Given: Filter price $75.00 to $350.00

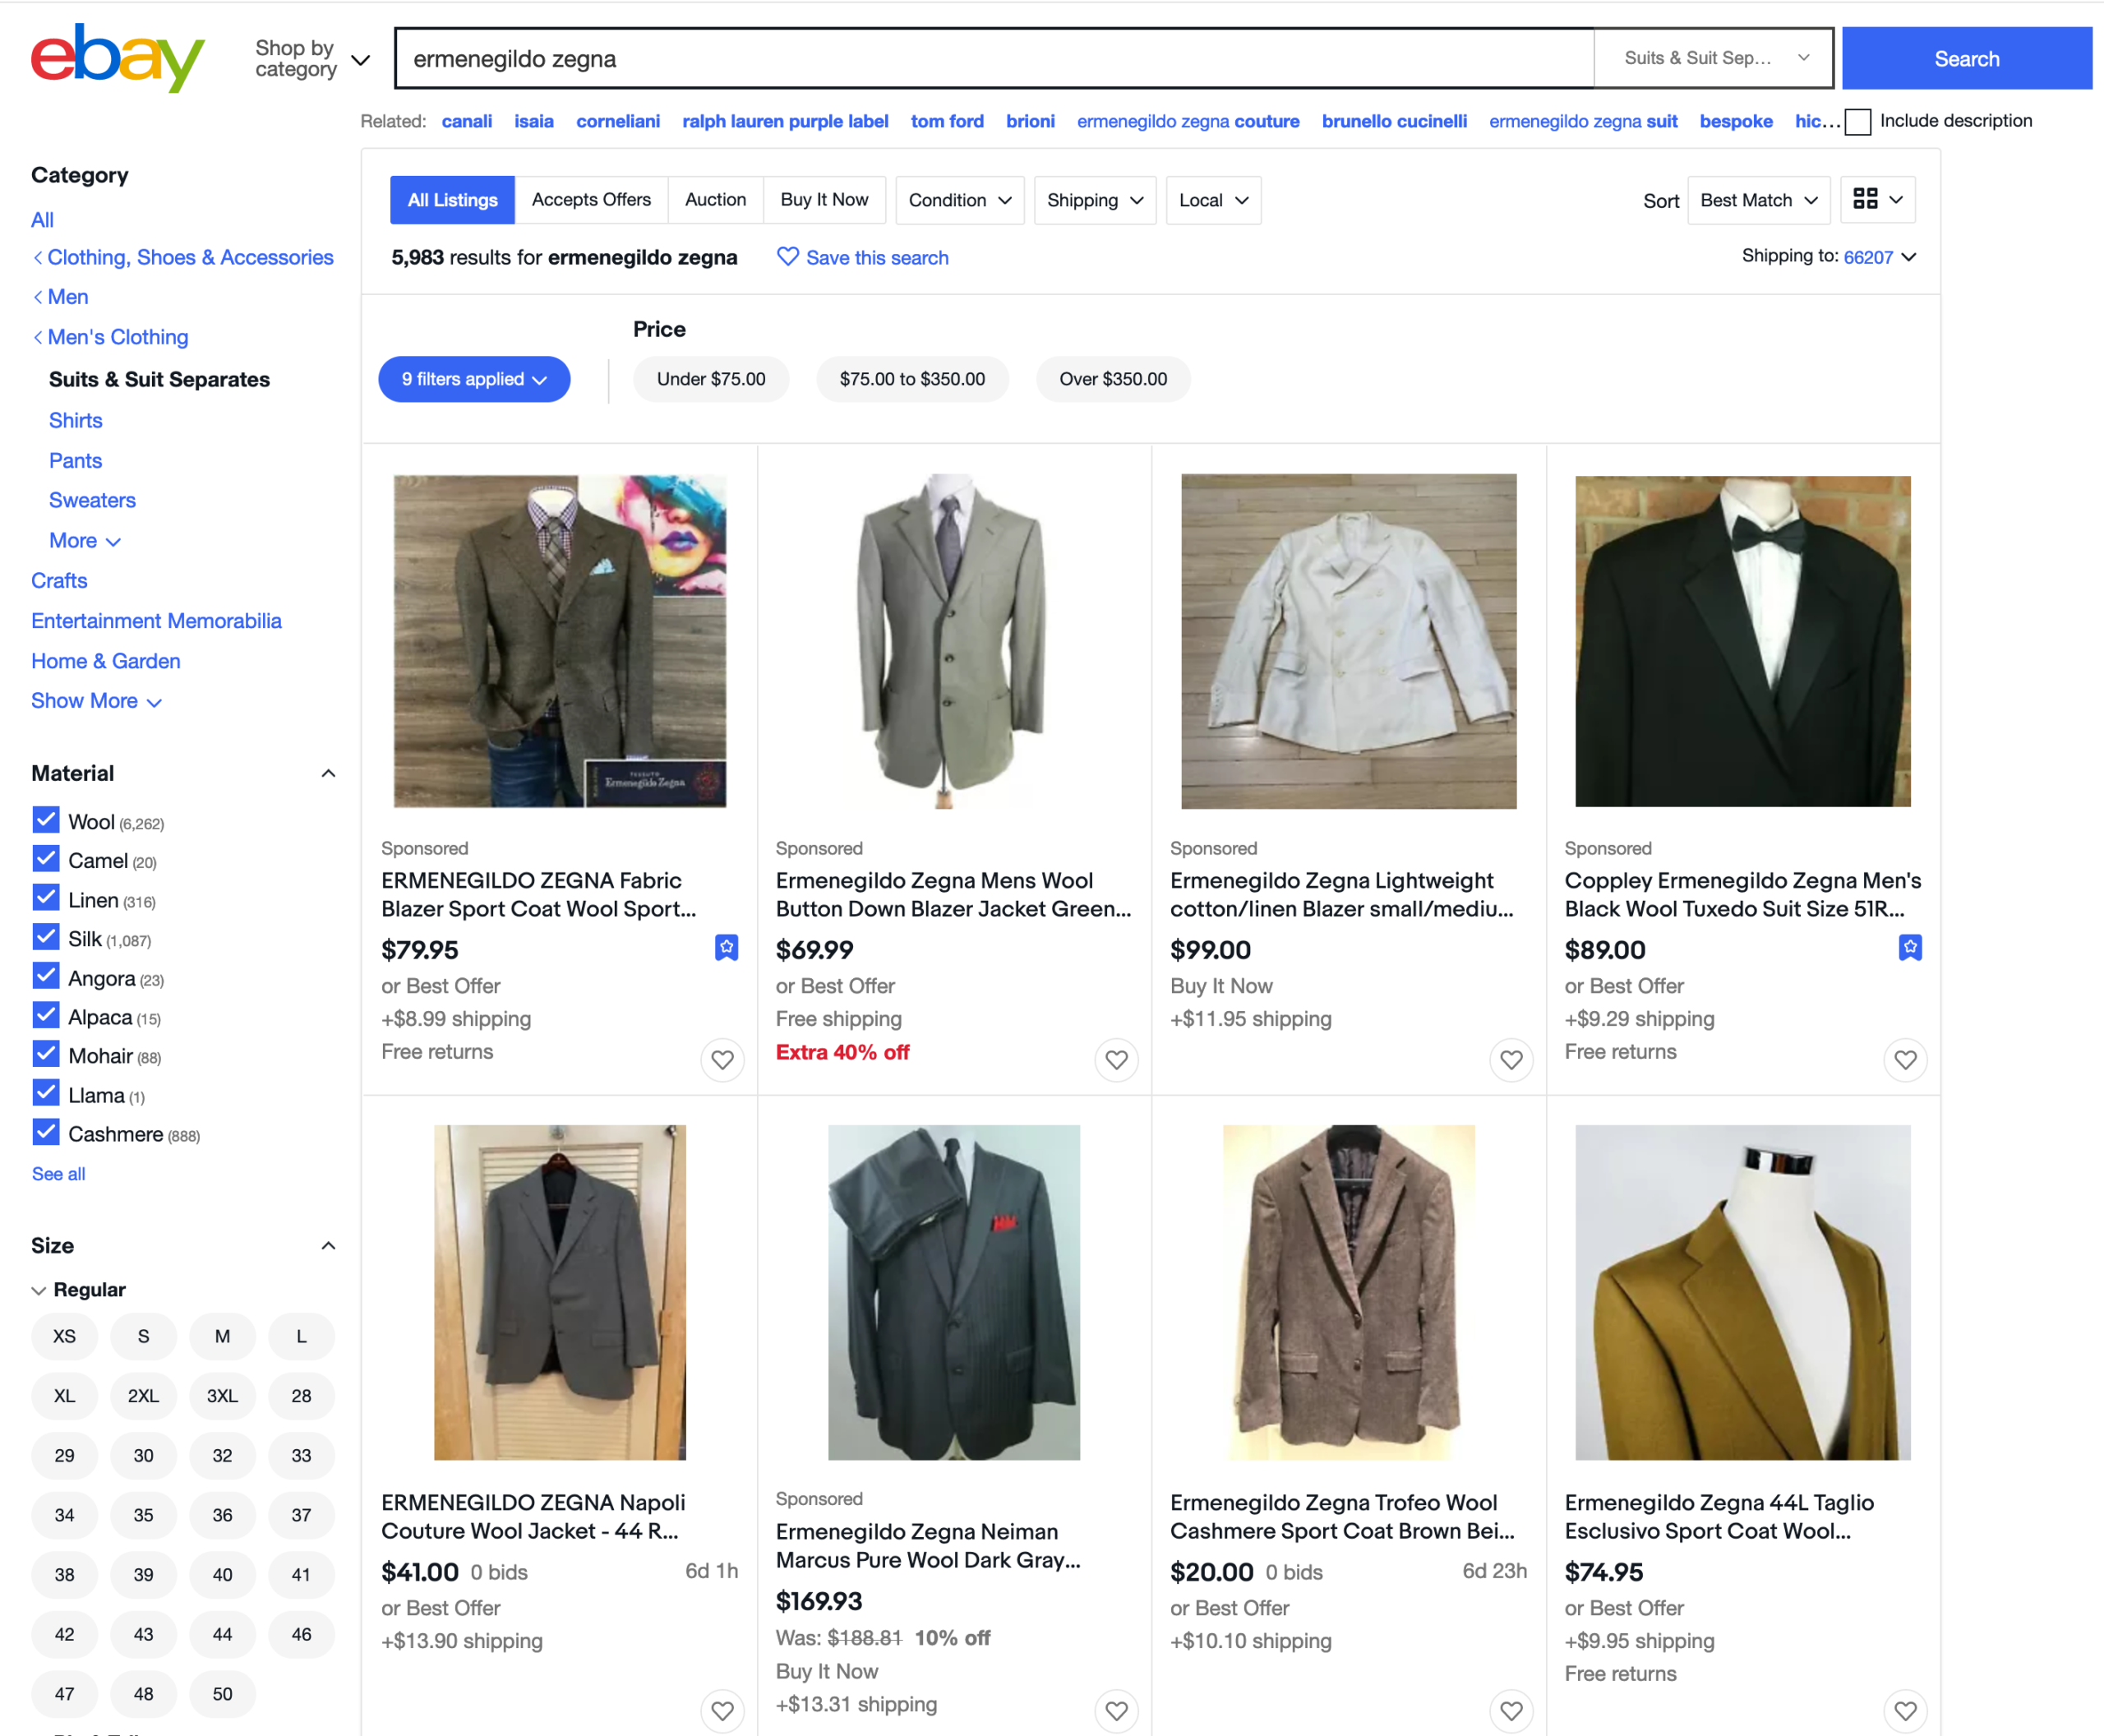Looking at the screenshot, I should point(912,379).
